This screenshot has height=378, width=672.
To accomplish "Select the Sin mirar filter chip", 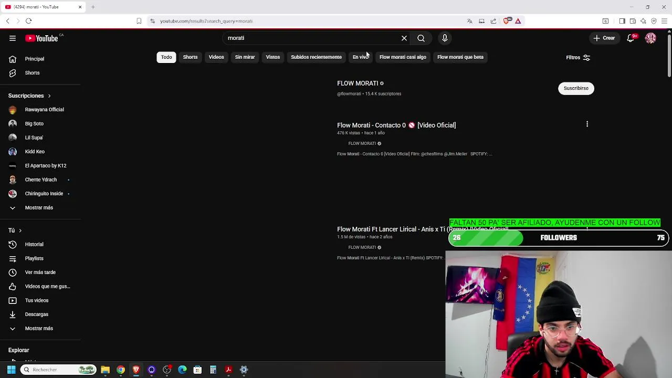I will pyautogui.click(x=245, y=57).
